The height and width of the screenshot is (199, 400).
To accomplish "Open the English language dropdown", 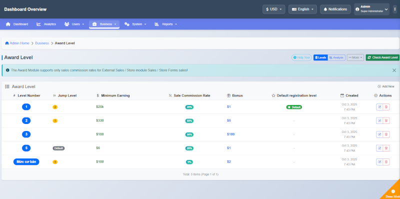I will (302, 9).
